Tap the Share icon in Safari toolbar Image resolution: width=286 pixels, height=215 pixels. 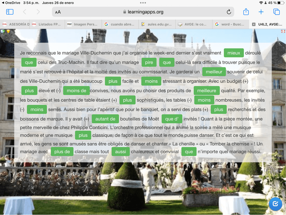(246, 12)
